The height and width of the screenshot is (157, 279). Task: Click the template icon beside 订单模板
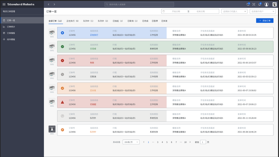(4, 33)
